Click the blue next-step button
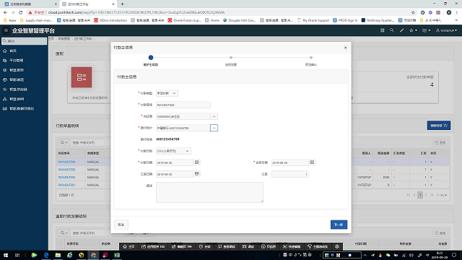462x260 pixels. tap(339, 225)
